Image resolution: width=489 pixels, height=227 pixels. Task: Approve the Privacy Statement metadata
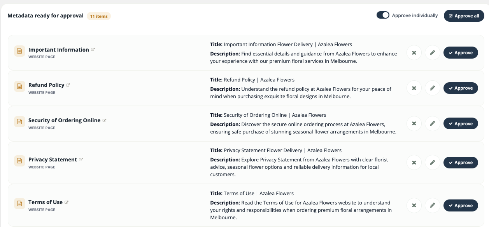tap(461, 163)
